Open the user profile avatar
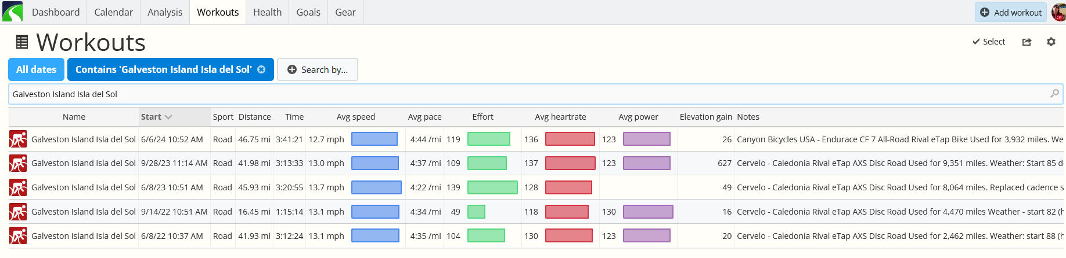This screenshot has height=258, width=1066. pyautogui.click(x=1059, y=12)
